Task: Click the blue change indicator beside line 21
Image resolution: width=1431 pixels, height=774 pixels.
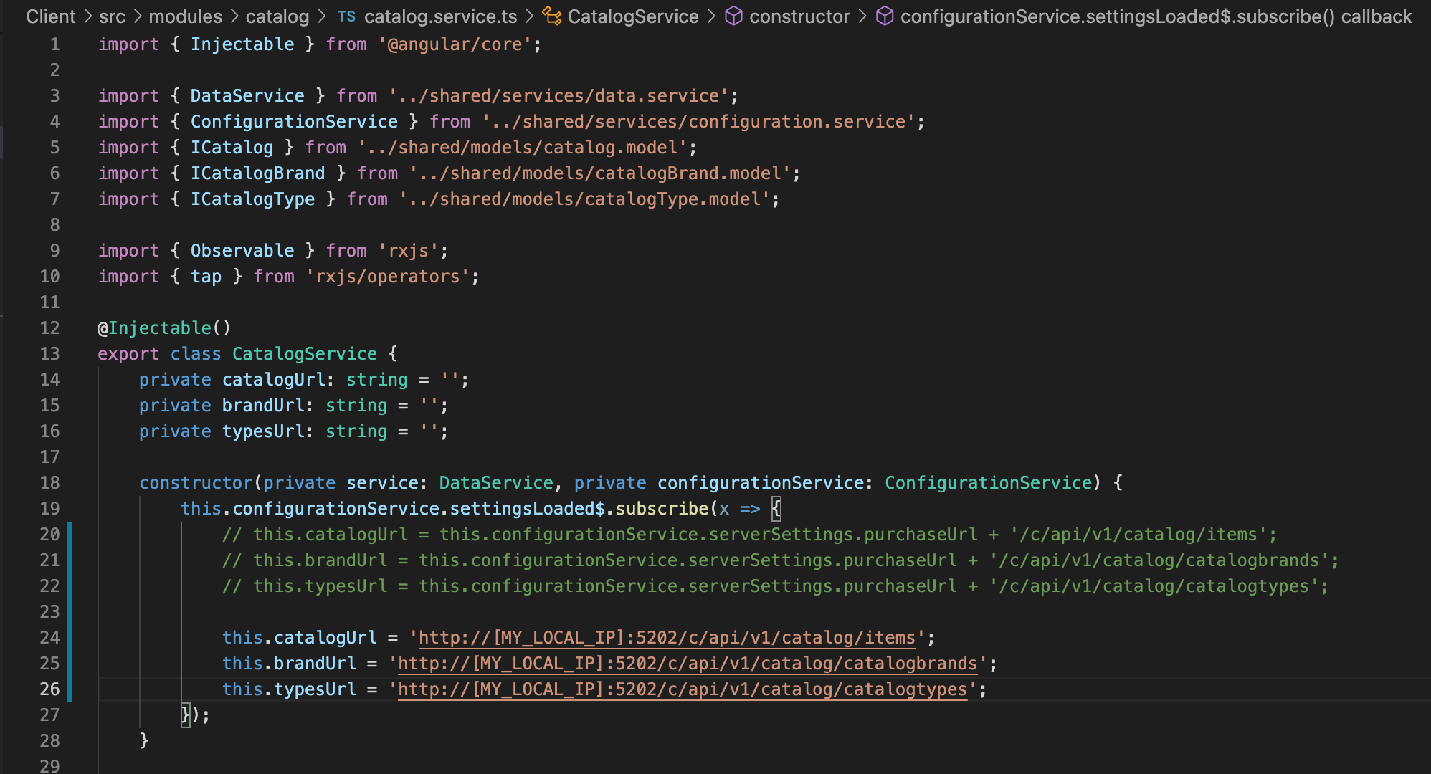Action: pyautogui.click(x=70, y=560)
